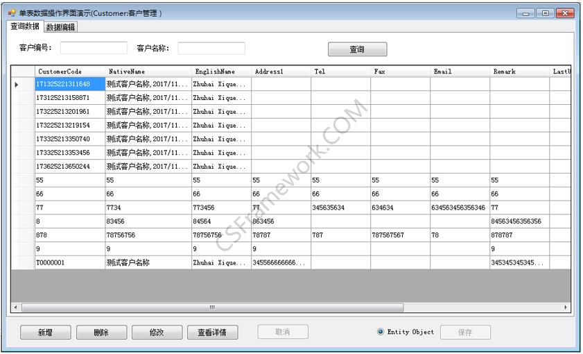Click the cell containing 345635634 in Tel column
583x354 pixels.
click(x=340, y=208)
